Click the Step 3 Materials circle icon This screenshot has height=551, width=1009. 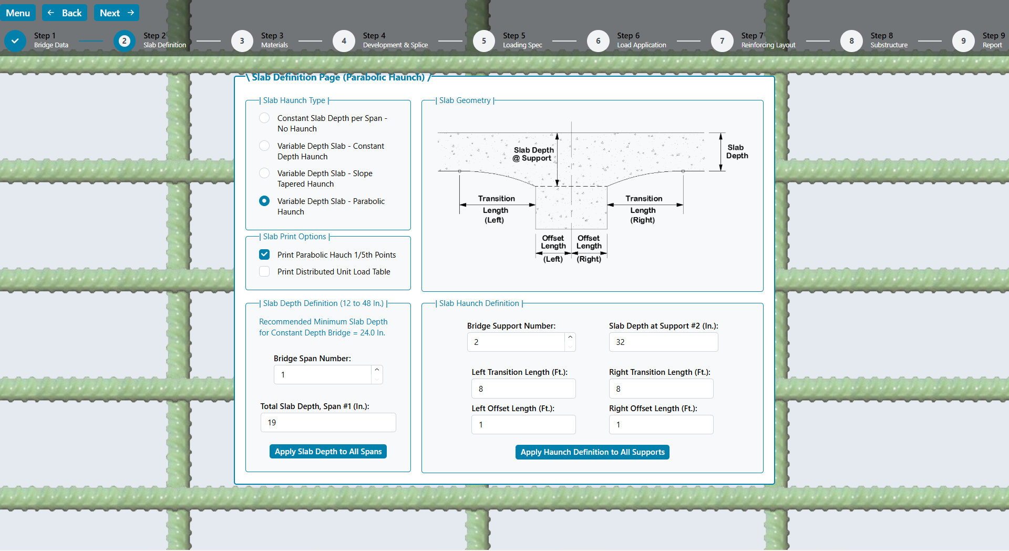[242, 40]
